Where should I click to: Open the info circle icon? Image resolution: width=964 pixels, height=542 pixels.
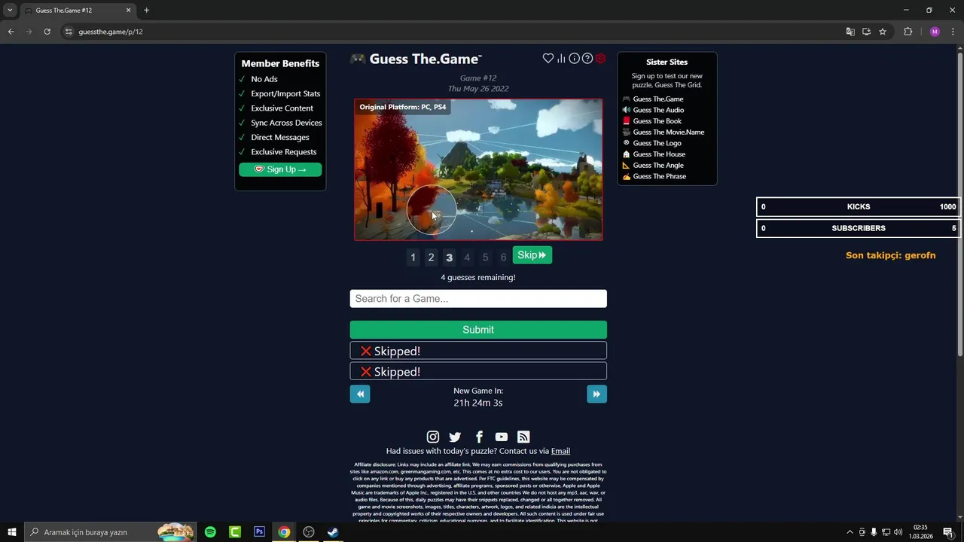point(574,59)
